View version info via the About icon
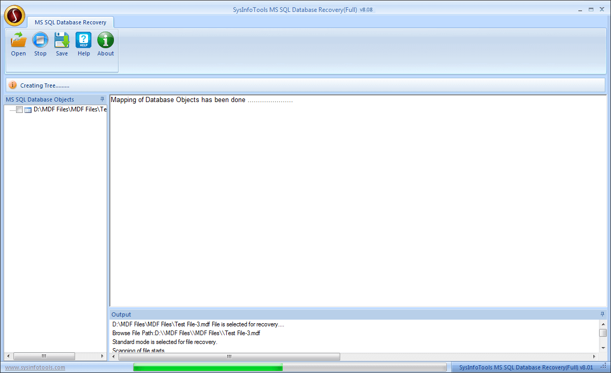 [x=105, y=44]
